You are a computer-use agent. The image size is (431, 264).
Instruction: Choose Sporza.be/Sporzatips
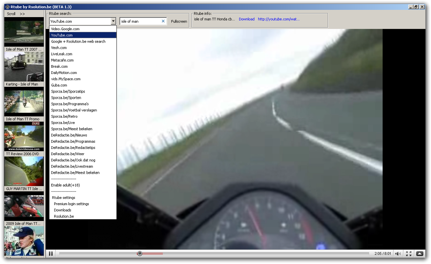pyautogui.click(x=83, y=91)
